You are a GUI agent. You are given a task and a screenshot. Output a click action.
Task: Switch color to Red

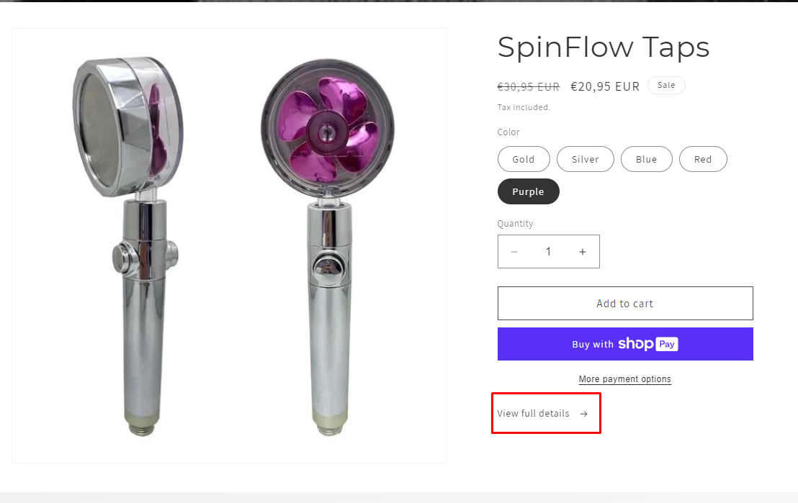click(x=703, y=160)
